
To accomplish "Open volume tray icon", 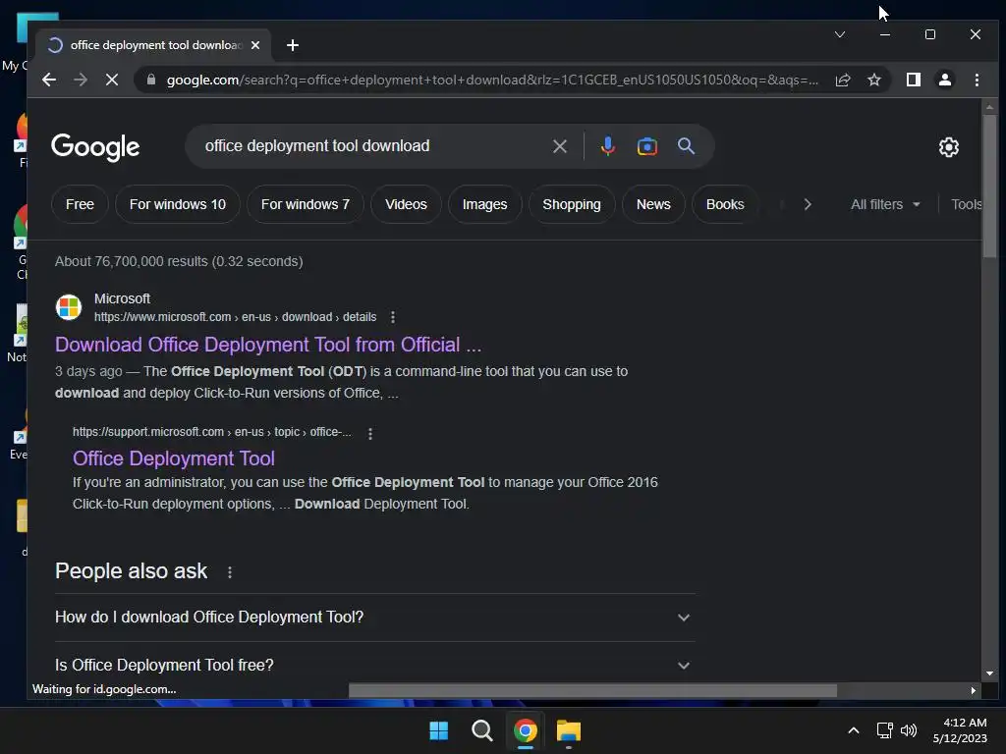I will pyautogui.click(x=909, y=730).
